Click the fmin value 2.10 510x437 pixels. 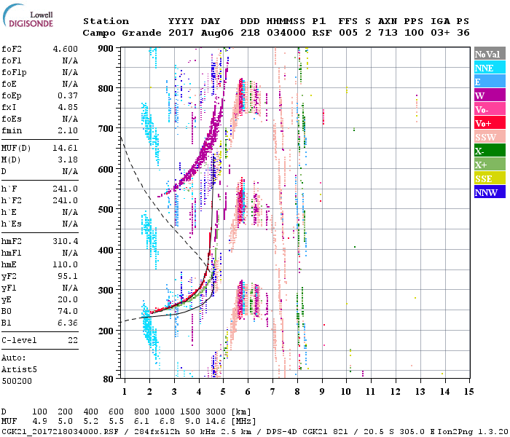click(68, 130)
